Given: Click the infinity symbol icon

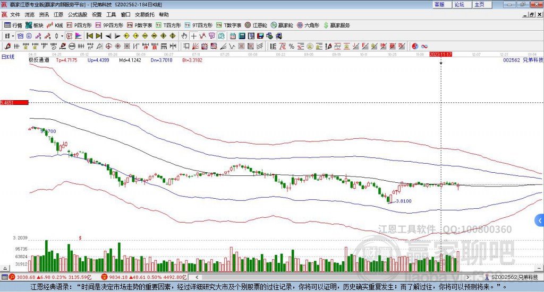Looking at the screenshot, I should (x=424, y=46).
